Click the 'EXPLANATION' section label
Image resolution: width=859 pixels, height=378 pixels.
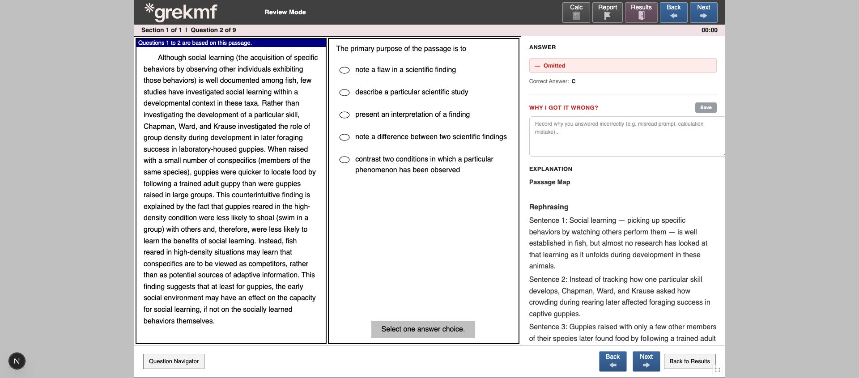[550, 169]
